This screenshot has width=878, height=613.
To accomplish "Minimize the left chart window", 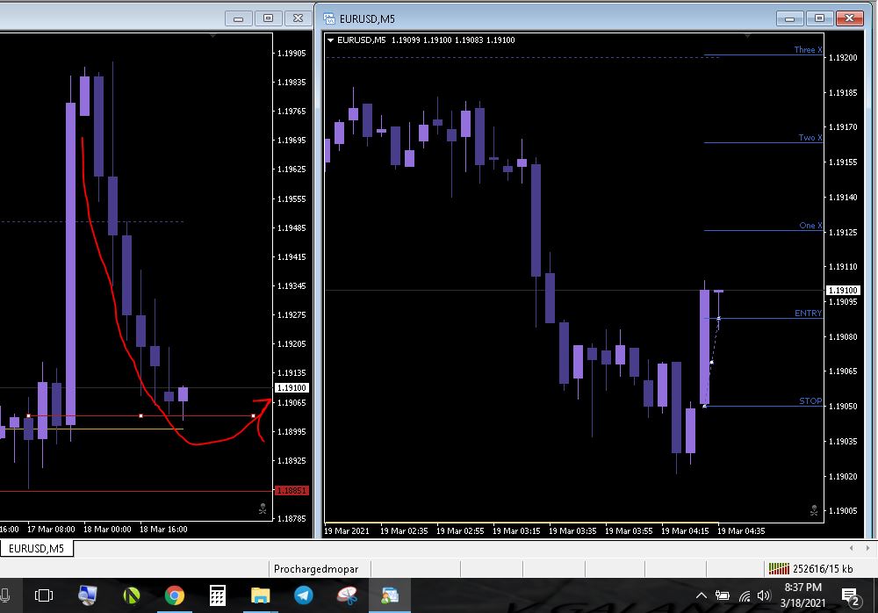I will [x=239, y=18].
